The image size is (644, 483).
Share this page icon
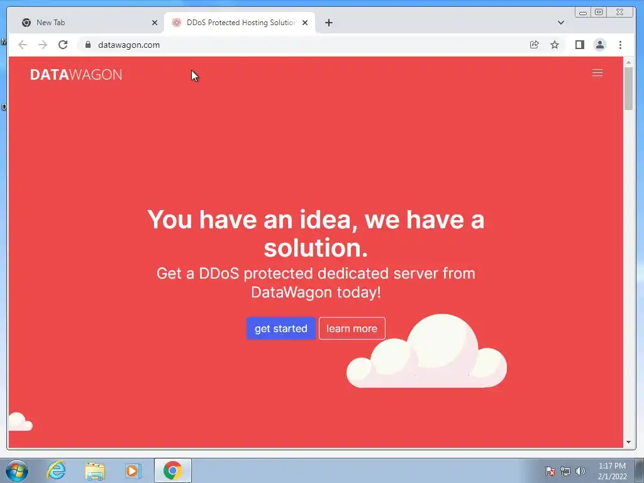(x=535, y=45)
